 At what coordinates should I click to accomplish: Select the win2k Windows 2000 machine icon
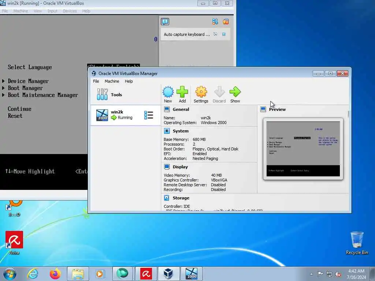(x=102, y=115)
